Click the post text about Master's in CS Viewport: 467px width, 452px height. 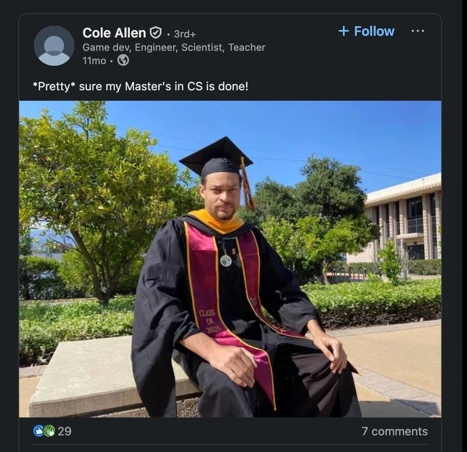tap(140, 86)
